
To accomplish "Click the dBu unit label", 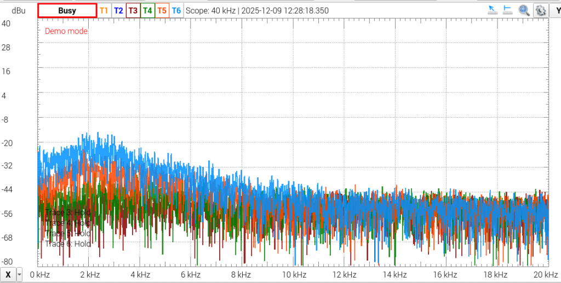I will point(19,11).
